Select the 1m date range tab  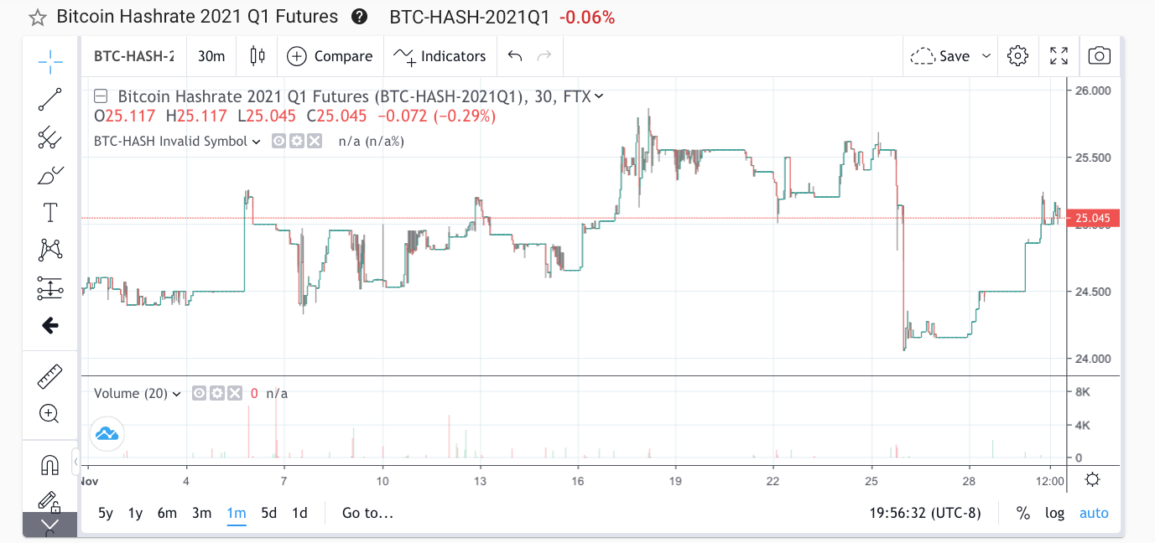point(236,513)
